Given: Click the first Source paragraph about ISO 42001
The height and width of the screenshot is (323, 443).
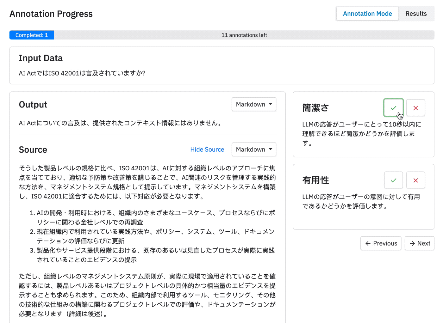Looking at the screenshot, I should (147, 182).
